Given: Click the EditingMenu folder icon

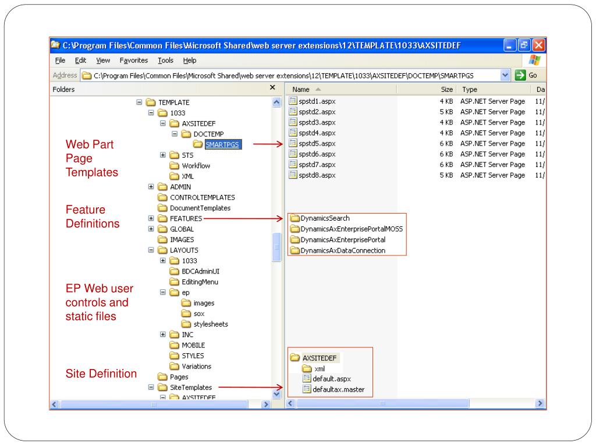Looking at the screenshot, I should [x=175, y=282].
